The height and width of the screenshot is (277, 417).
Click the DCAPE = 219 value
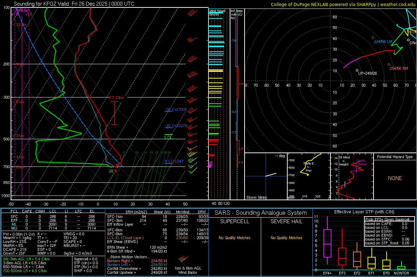(14, 249)
